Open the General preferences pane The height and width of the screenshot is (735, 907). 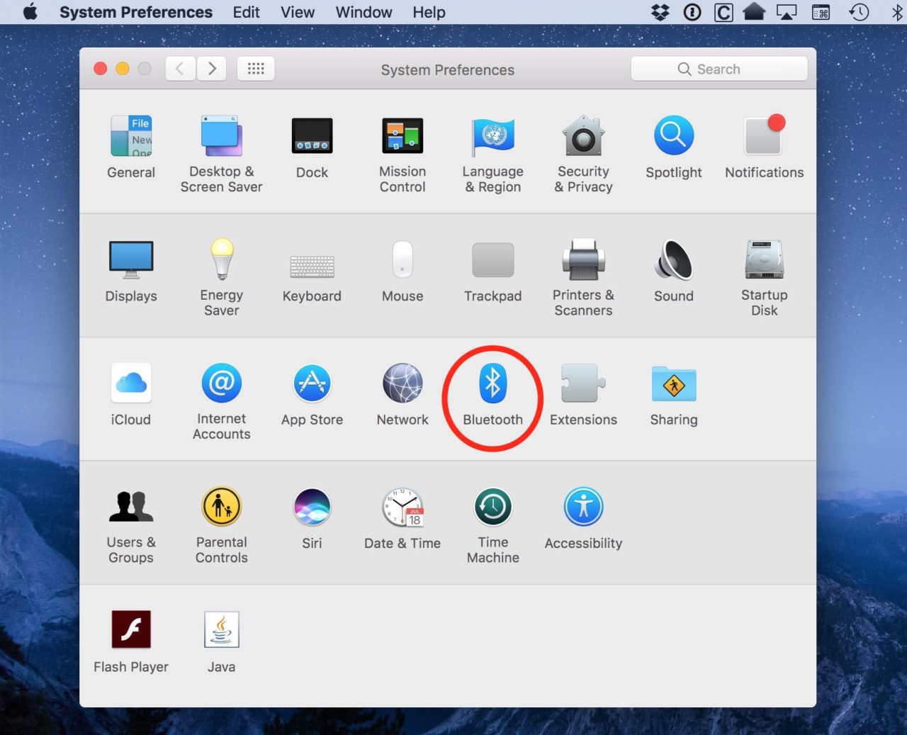pos(131,147)
